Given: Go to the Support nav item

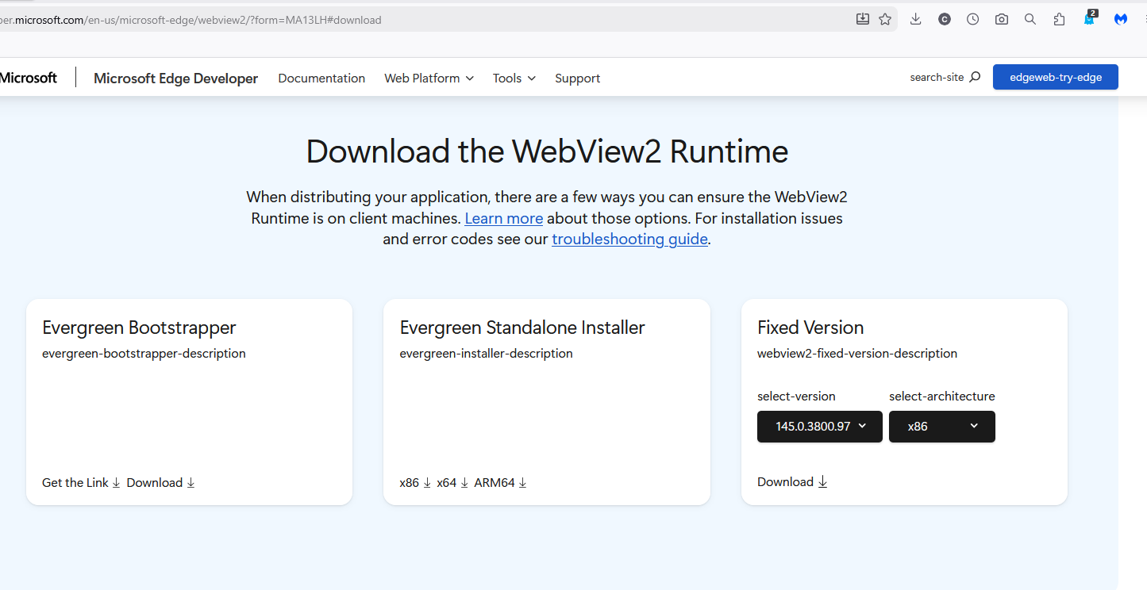Looking at the screenshot, I should pos(577,78).
